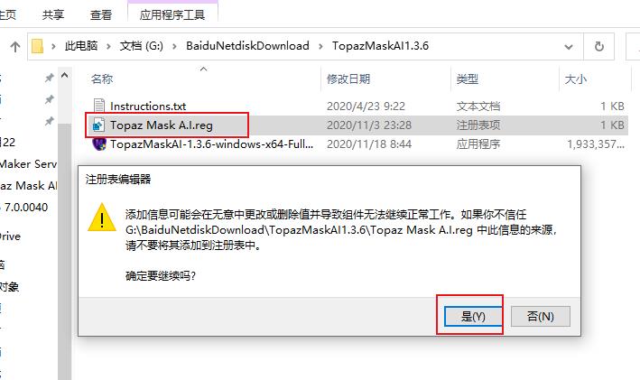Switch to 应用程序工具 tab
This screenshot has width=640, height=380.
point(172,15)
